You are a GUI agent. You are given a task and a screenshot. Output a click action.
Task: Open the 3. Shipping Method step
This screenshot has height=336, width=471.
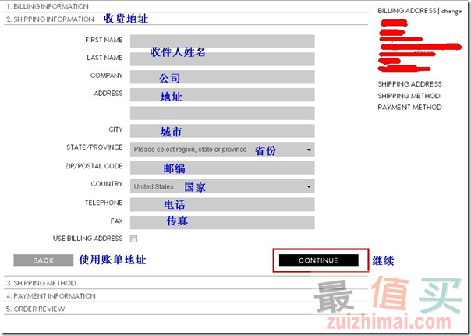(x=41, y=283)
